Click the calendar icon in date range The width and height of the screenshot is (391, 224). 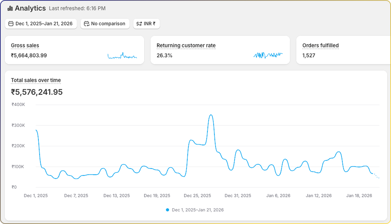tap(11, 24)
